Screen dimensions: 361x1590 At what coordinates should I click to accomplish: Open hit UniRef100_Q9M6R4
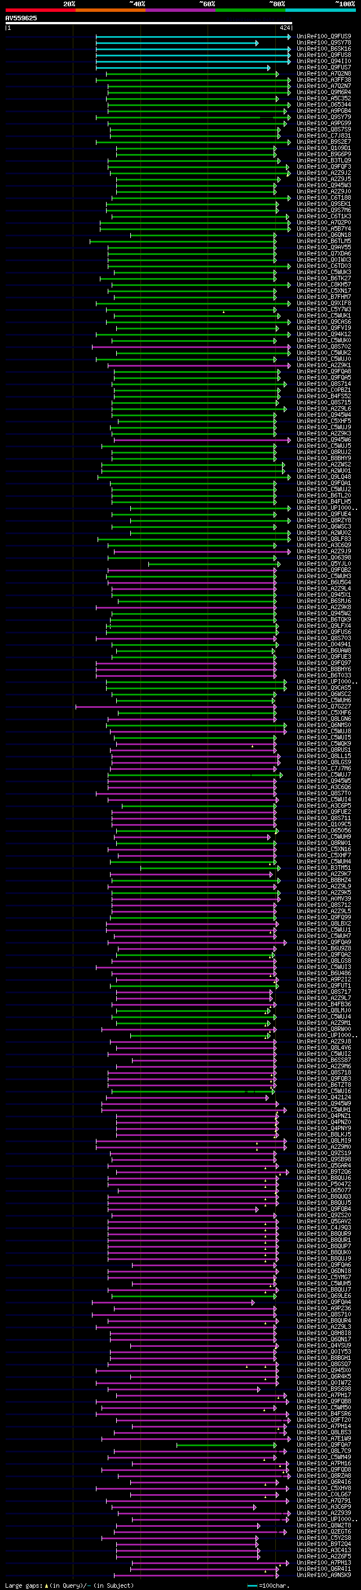(324, 93)
